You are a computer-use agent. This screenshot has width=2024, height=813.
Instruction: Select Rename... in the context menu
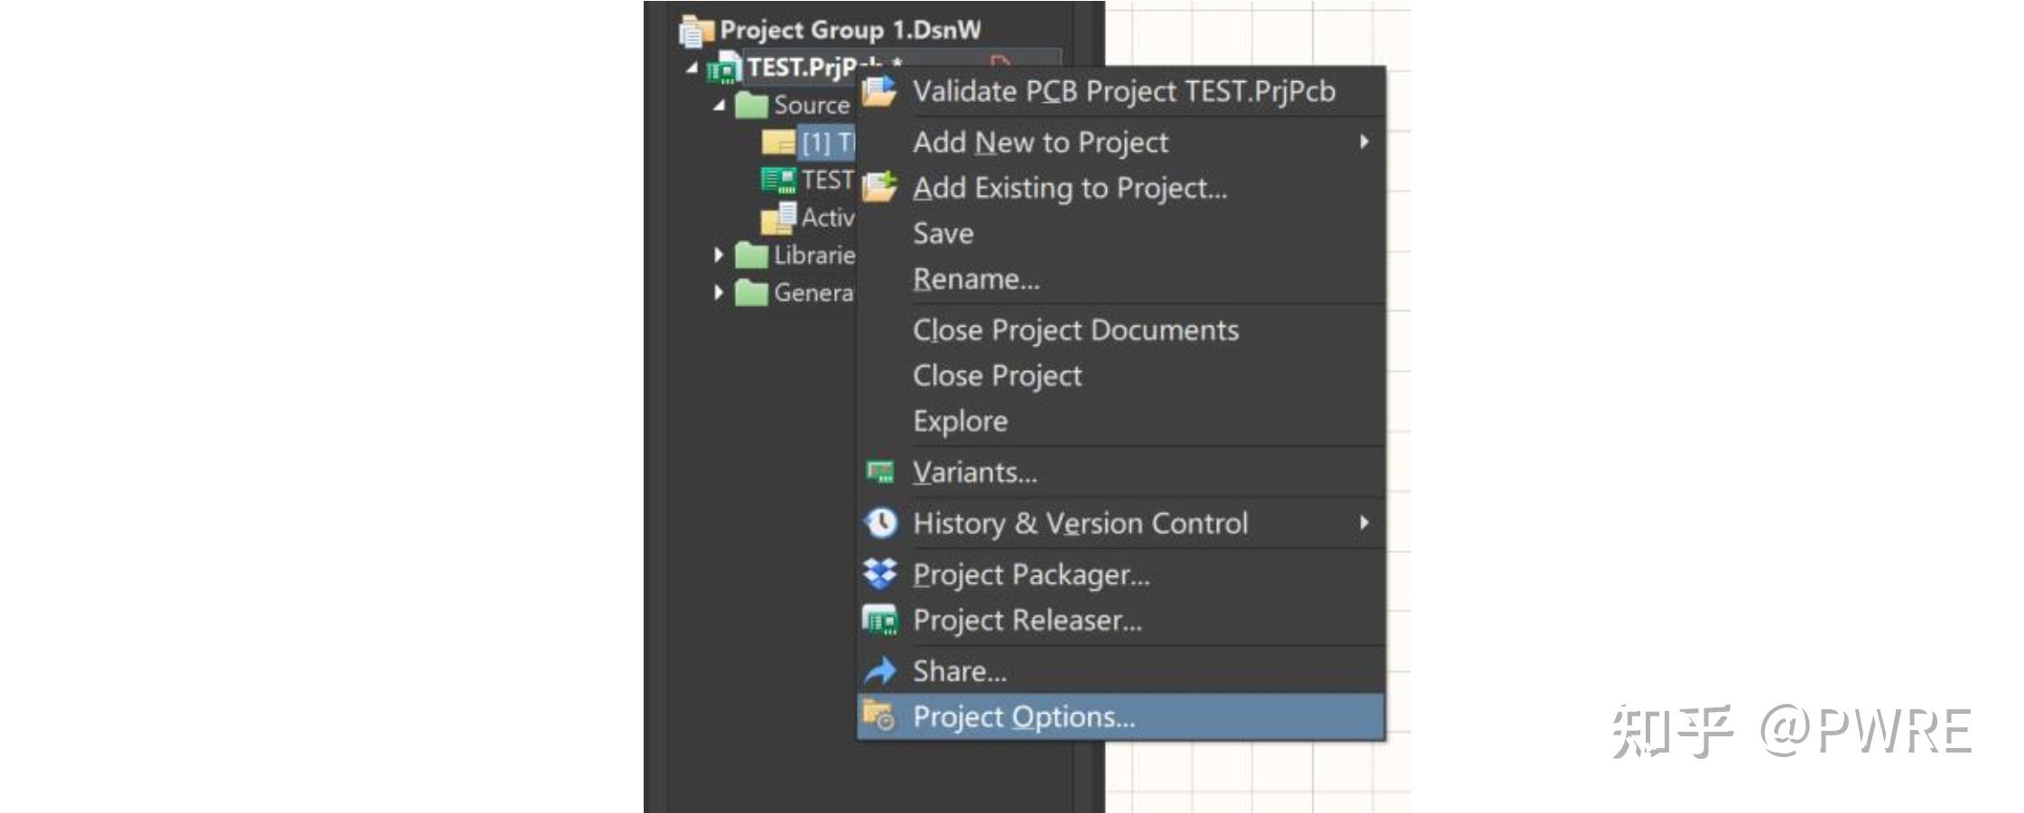976,279
